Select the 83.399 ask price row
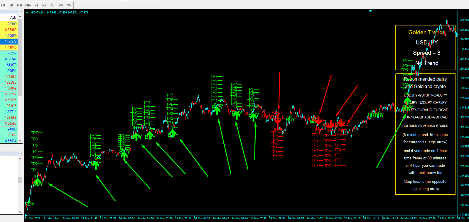The height and width of the screenshot is (222, 469). (9, 135)
